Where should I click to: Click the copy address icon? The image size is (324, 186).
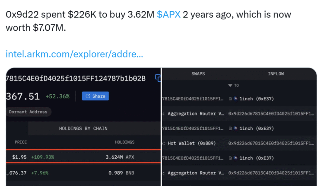pyautogui.click(x=158, y=78)
